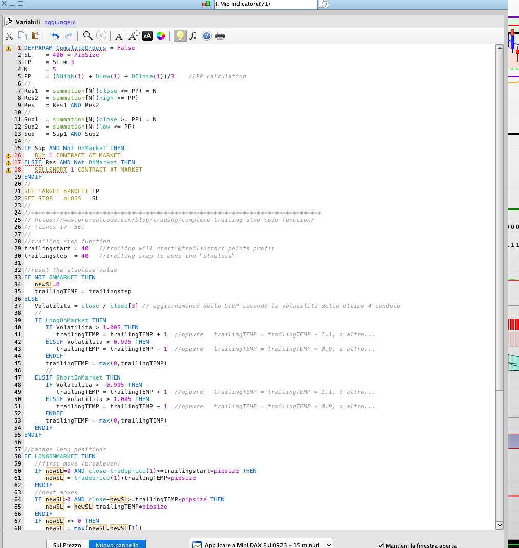The image size is (519, 548).
Task: Click the 'aggiungere' link
Action: (x=60, y=22)
